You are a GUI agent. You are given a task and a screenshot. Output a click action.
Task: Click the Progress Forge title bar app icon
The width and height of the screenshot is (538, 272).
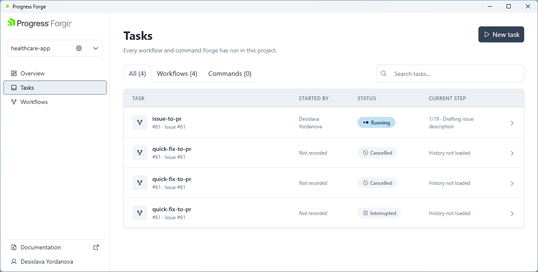pos(7,6)
